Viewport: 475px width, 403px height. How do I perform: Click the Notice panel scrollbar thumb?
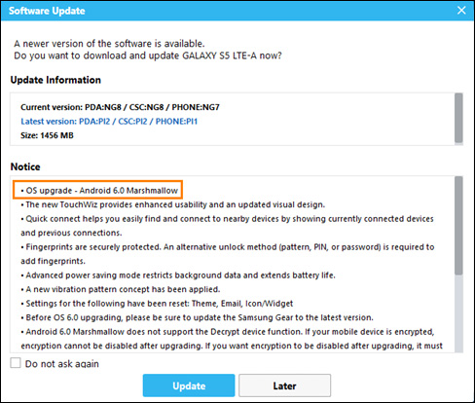(458, 226)
